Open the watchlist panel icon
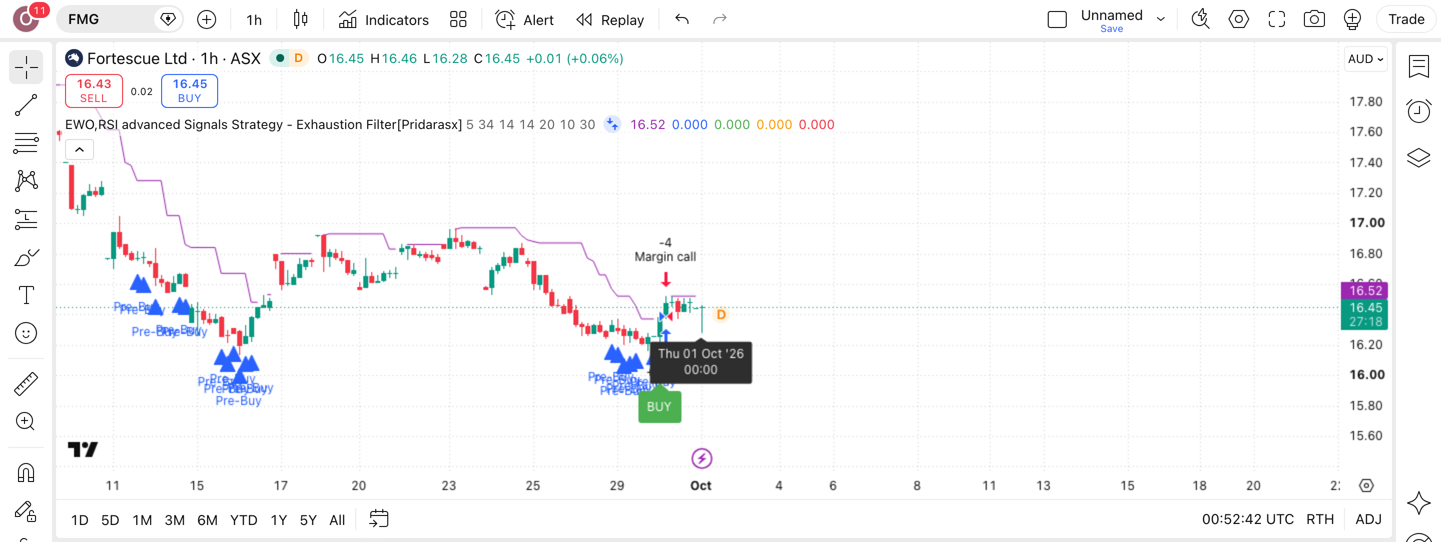Image resolution: width=1441 pixels, height=542 pixels. pos(1418,67)
